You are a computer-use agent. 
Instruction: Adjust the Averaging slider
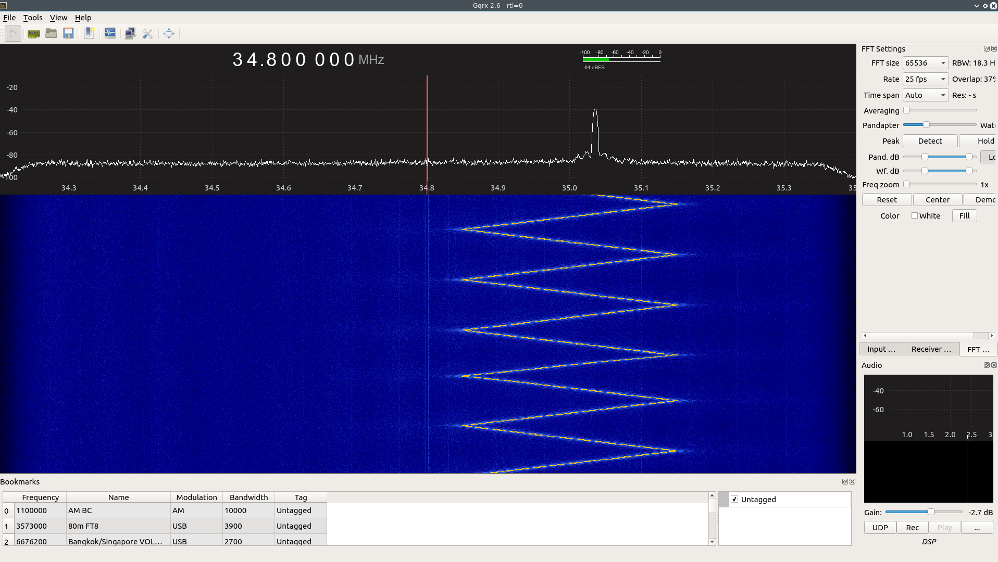pos(940,110)
